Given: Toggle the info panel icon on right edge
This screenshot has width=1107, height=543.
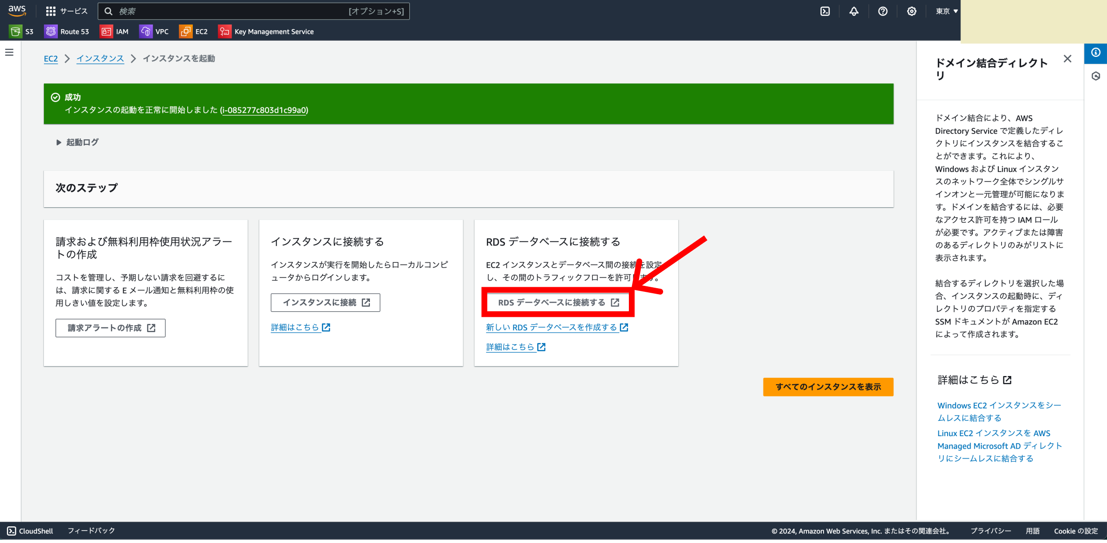Looking at the screenshot, I should tap(1095, 52).
